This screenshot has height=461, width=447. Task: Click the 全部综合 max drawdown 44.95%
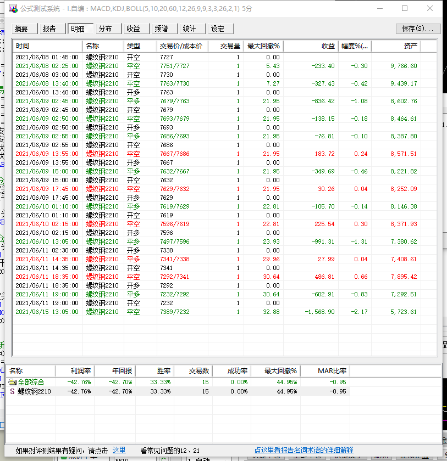287,382
